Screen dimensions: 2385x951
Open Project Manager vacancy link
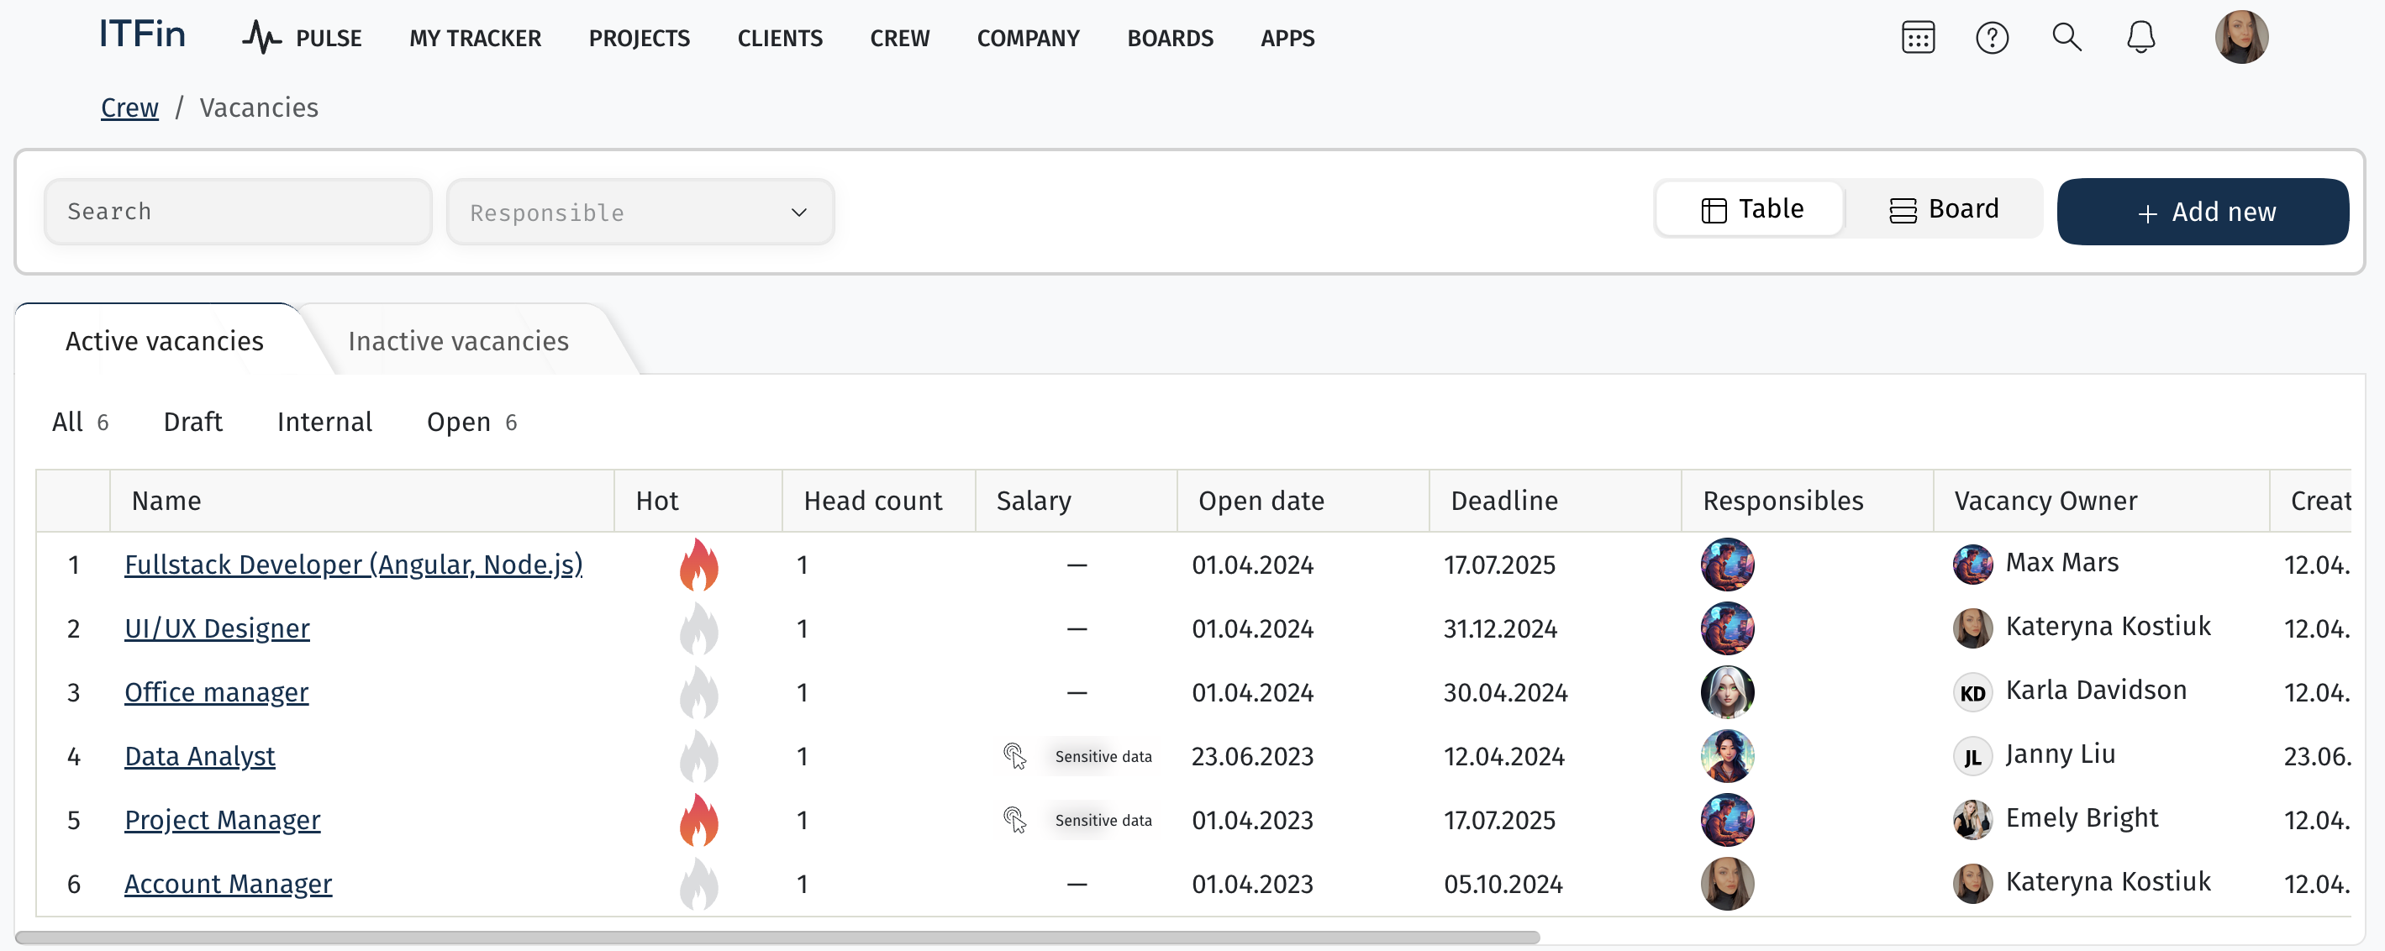pyautogui.click(x=222, y=819)
